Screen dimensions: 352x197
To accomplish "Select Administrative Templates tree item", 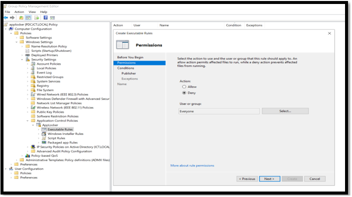I will click(68, 160).
